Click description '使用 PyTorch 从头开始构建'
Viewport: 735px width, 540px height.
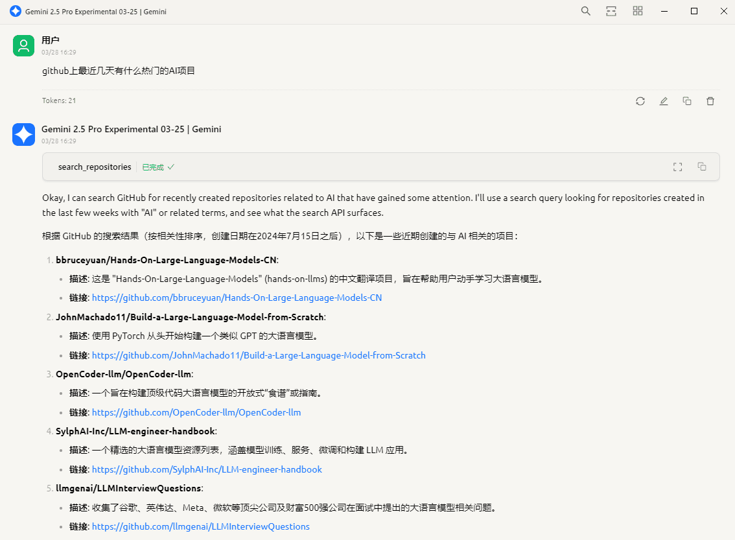[x=194, y=336]
